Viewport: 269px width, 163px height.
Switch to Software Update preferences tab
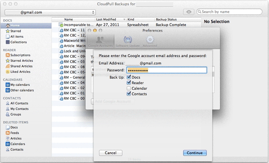[128, 42]
